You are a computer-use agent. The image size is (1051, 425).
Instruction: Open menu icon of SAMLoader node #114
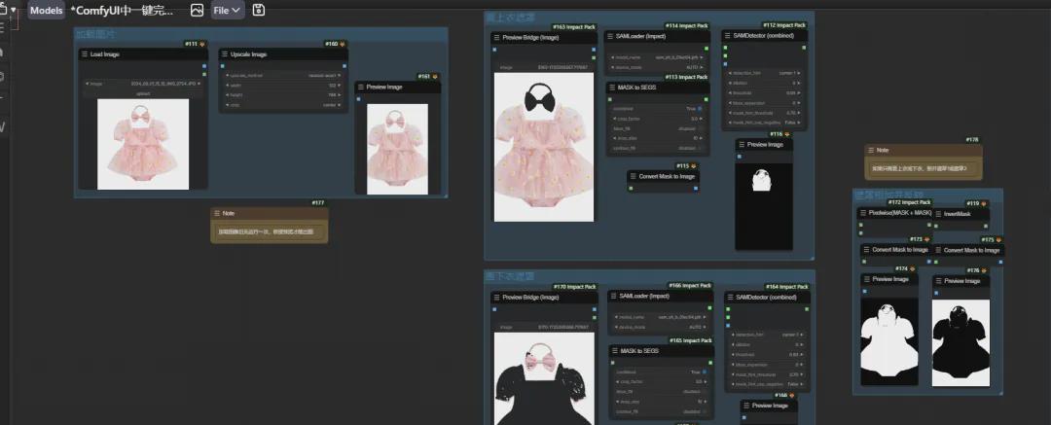tap(610, 36)
